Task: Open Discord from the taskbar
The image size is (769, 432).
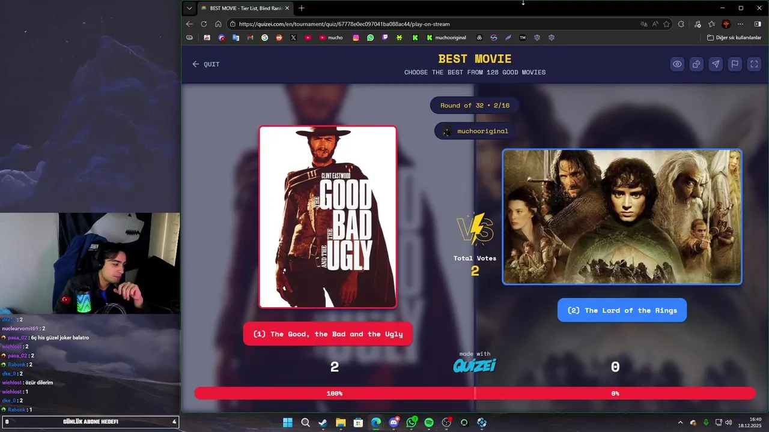Action: click(394, 422)
